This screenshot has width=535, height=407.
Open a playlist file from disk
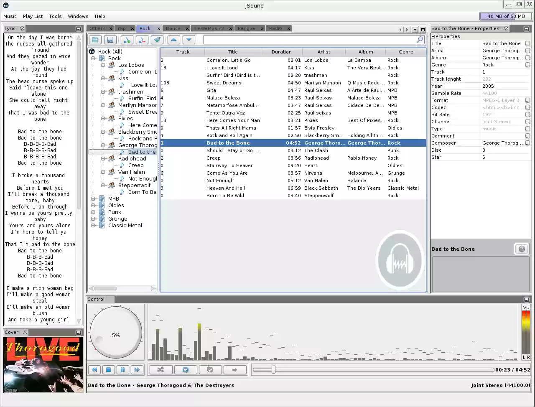pyautogui.click(x=95, y=39)
